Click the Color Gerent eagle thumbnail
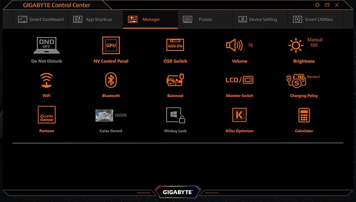The width and height of the screenshot is (356, 202). pos(104,115)
